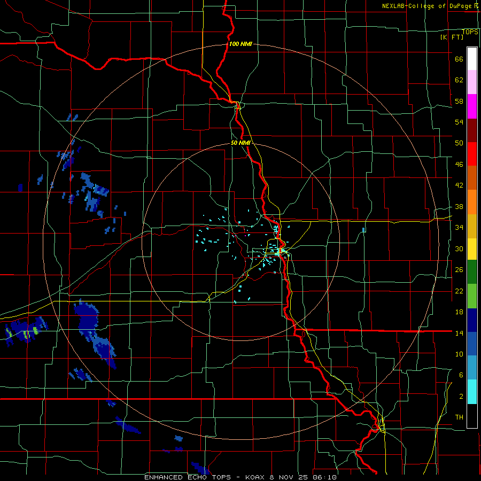Click the bright red swatch near 46
This screenshot has width=481, height=481.
472,154
